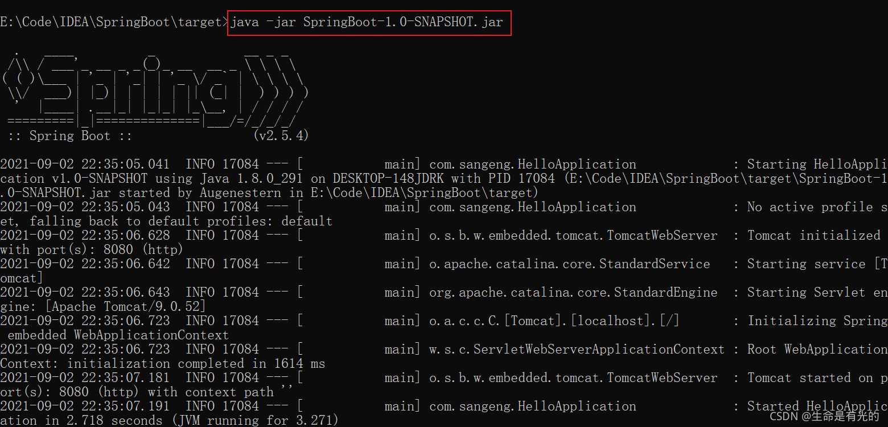888x427 pixels.
Task: Click the command java -jar SpringBoot-1.0-SNAPSHOT.jar
Action: click(x=367, y=22)
